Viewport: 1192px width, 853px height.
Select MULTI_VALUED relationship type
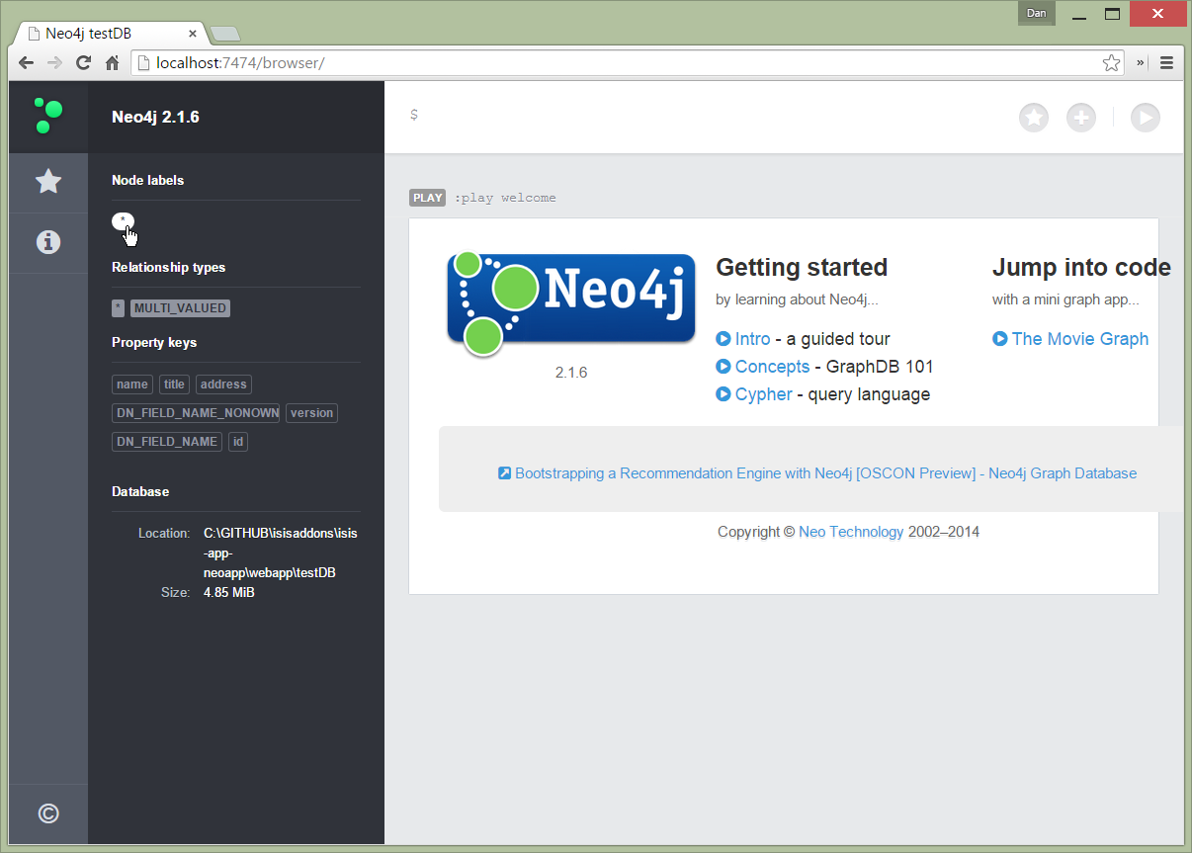click(x=181, y=308)
